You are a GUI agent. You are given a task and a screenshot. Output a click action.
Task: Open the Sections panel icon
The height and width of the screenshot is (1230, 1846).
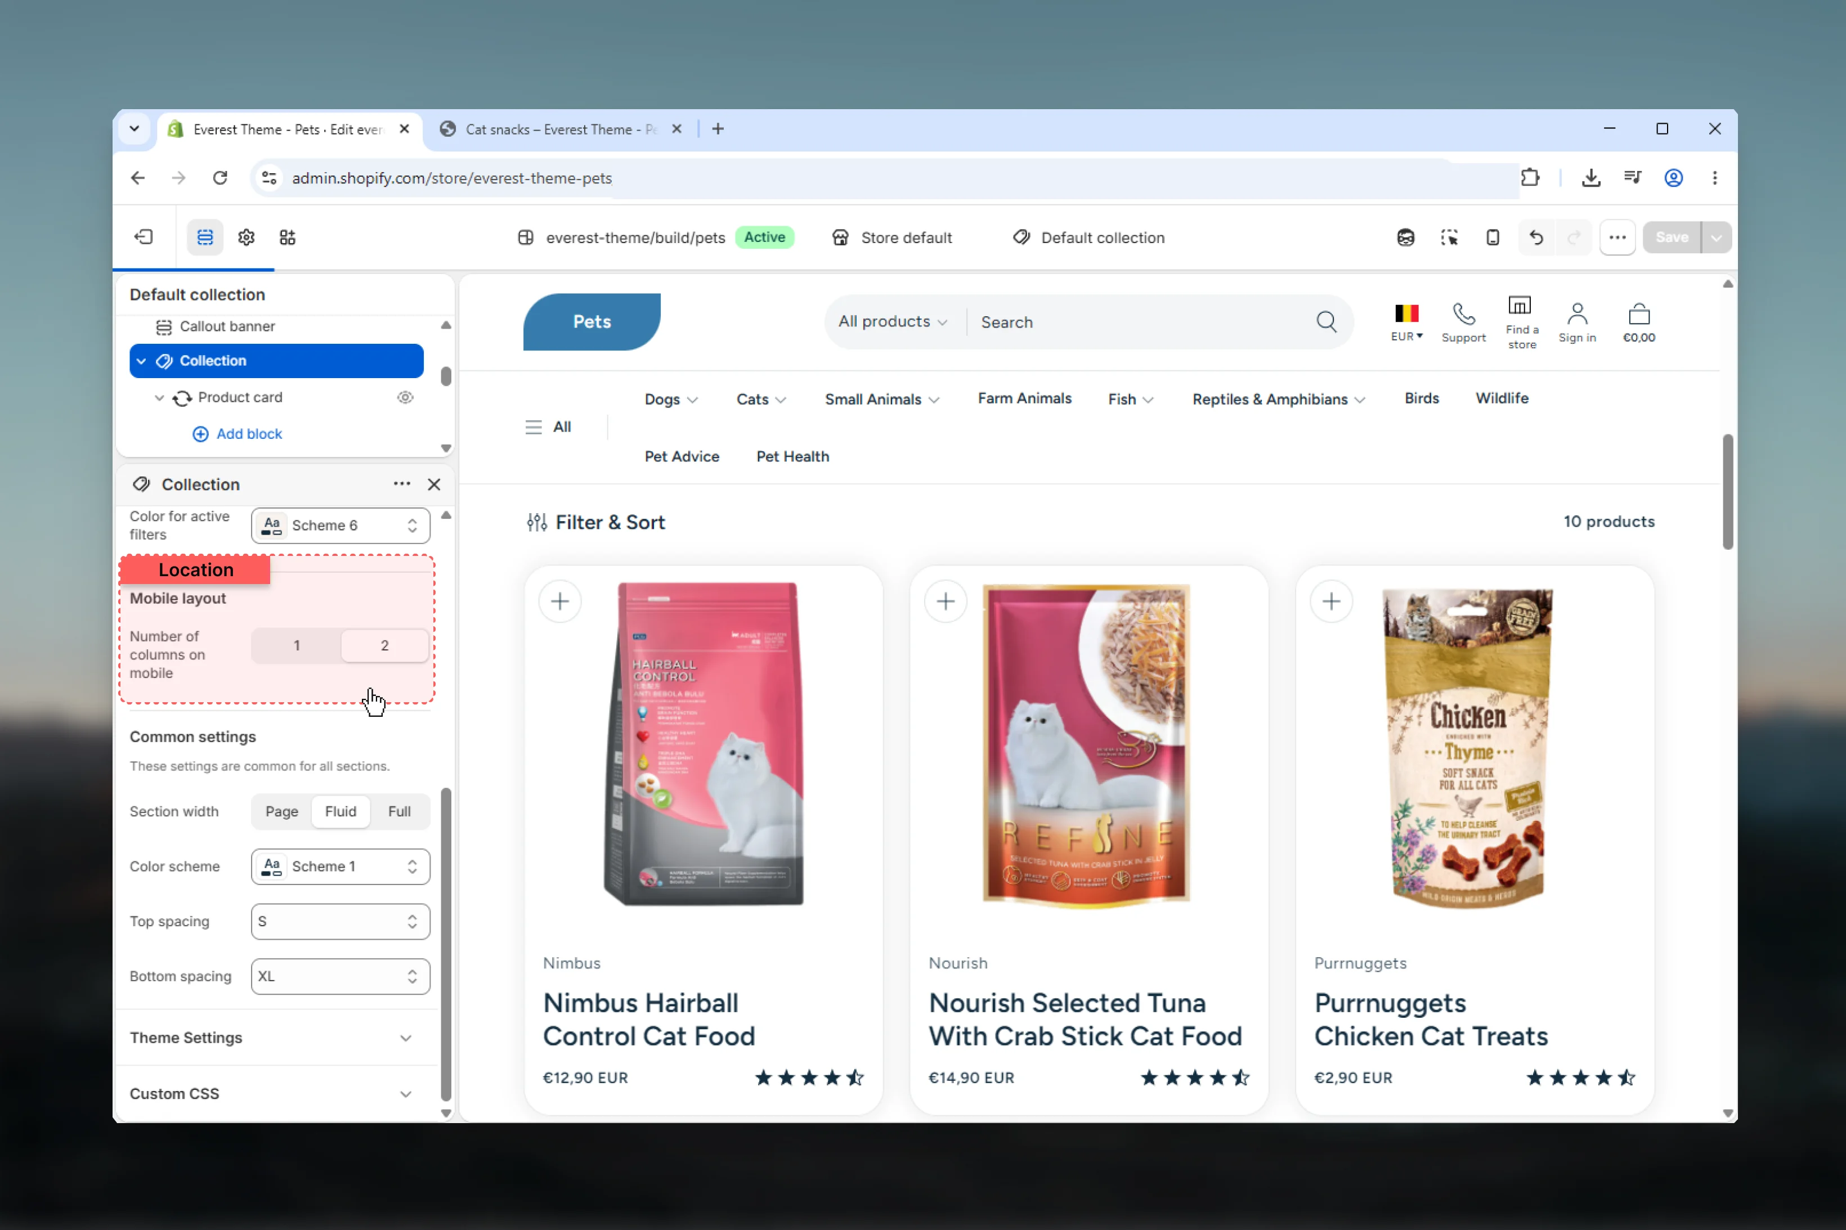[205, 237]
